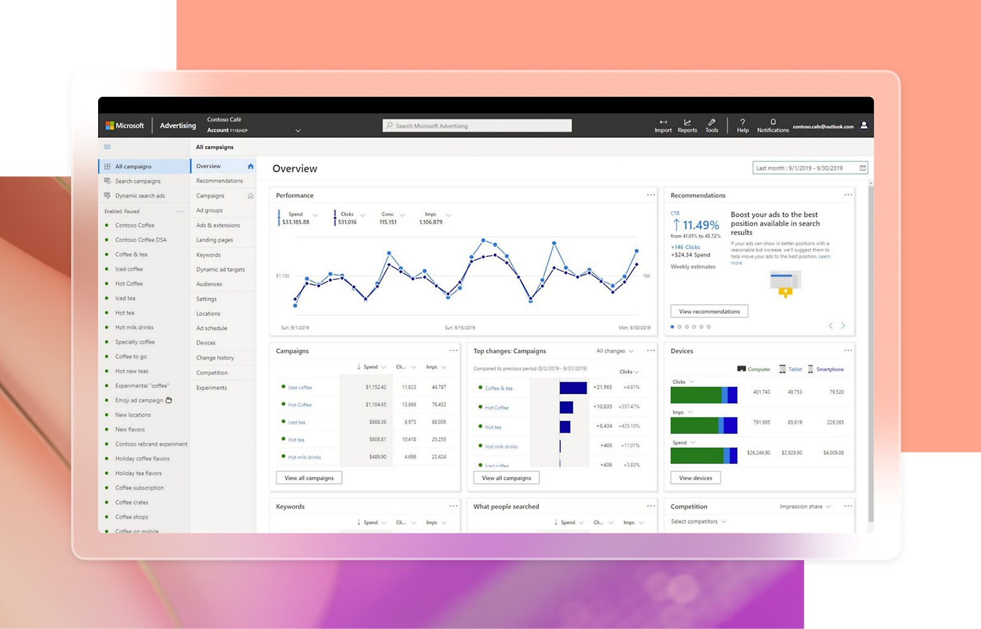Screen dimensions: 981x629
Task: Select Emoji ad campaign in sidebar
Action: [x=143, y=400]
